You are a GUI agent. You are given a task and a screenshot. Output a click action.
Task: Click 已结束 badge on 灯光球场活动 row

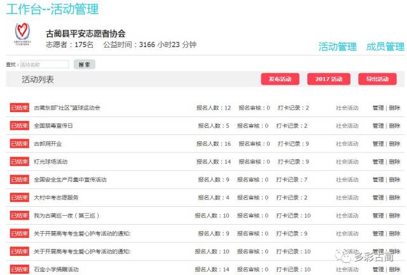point(20,162)
